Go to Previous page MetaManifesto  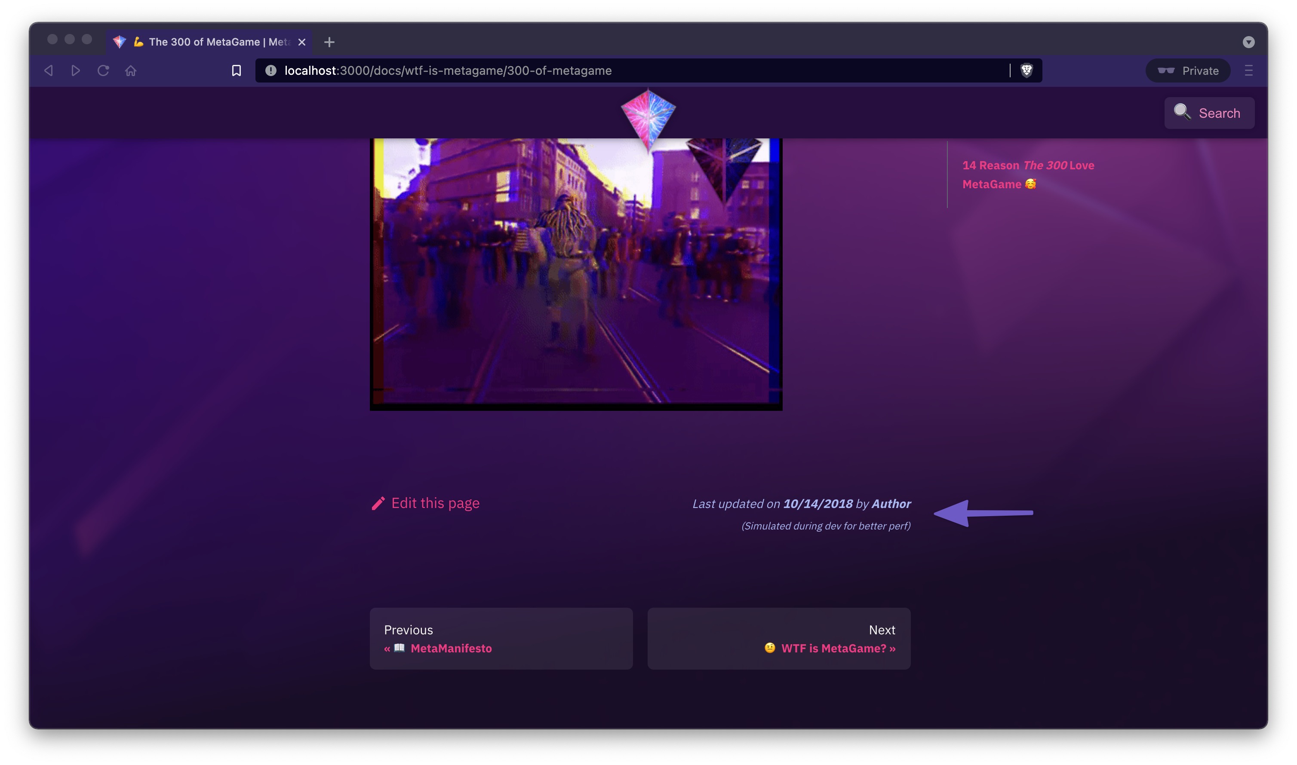pyautogui.click(x=501, y=639)
